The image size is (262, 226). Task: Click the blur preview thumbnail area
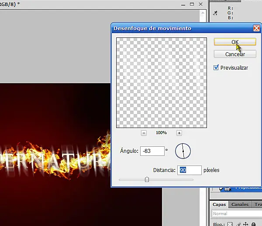[162, 83]
